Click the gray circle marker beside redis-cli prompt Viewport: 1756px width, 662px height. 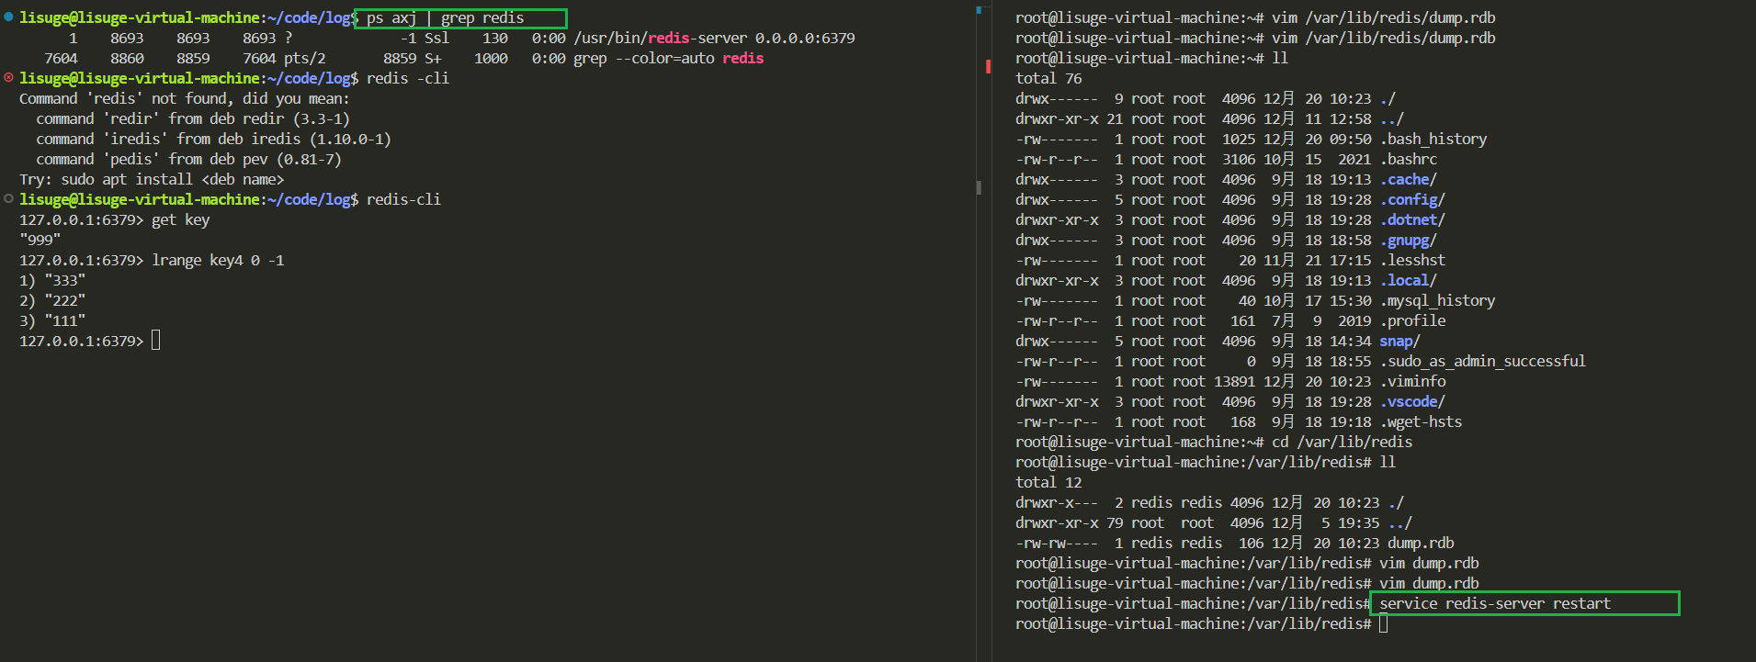(x=8, y=198)
